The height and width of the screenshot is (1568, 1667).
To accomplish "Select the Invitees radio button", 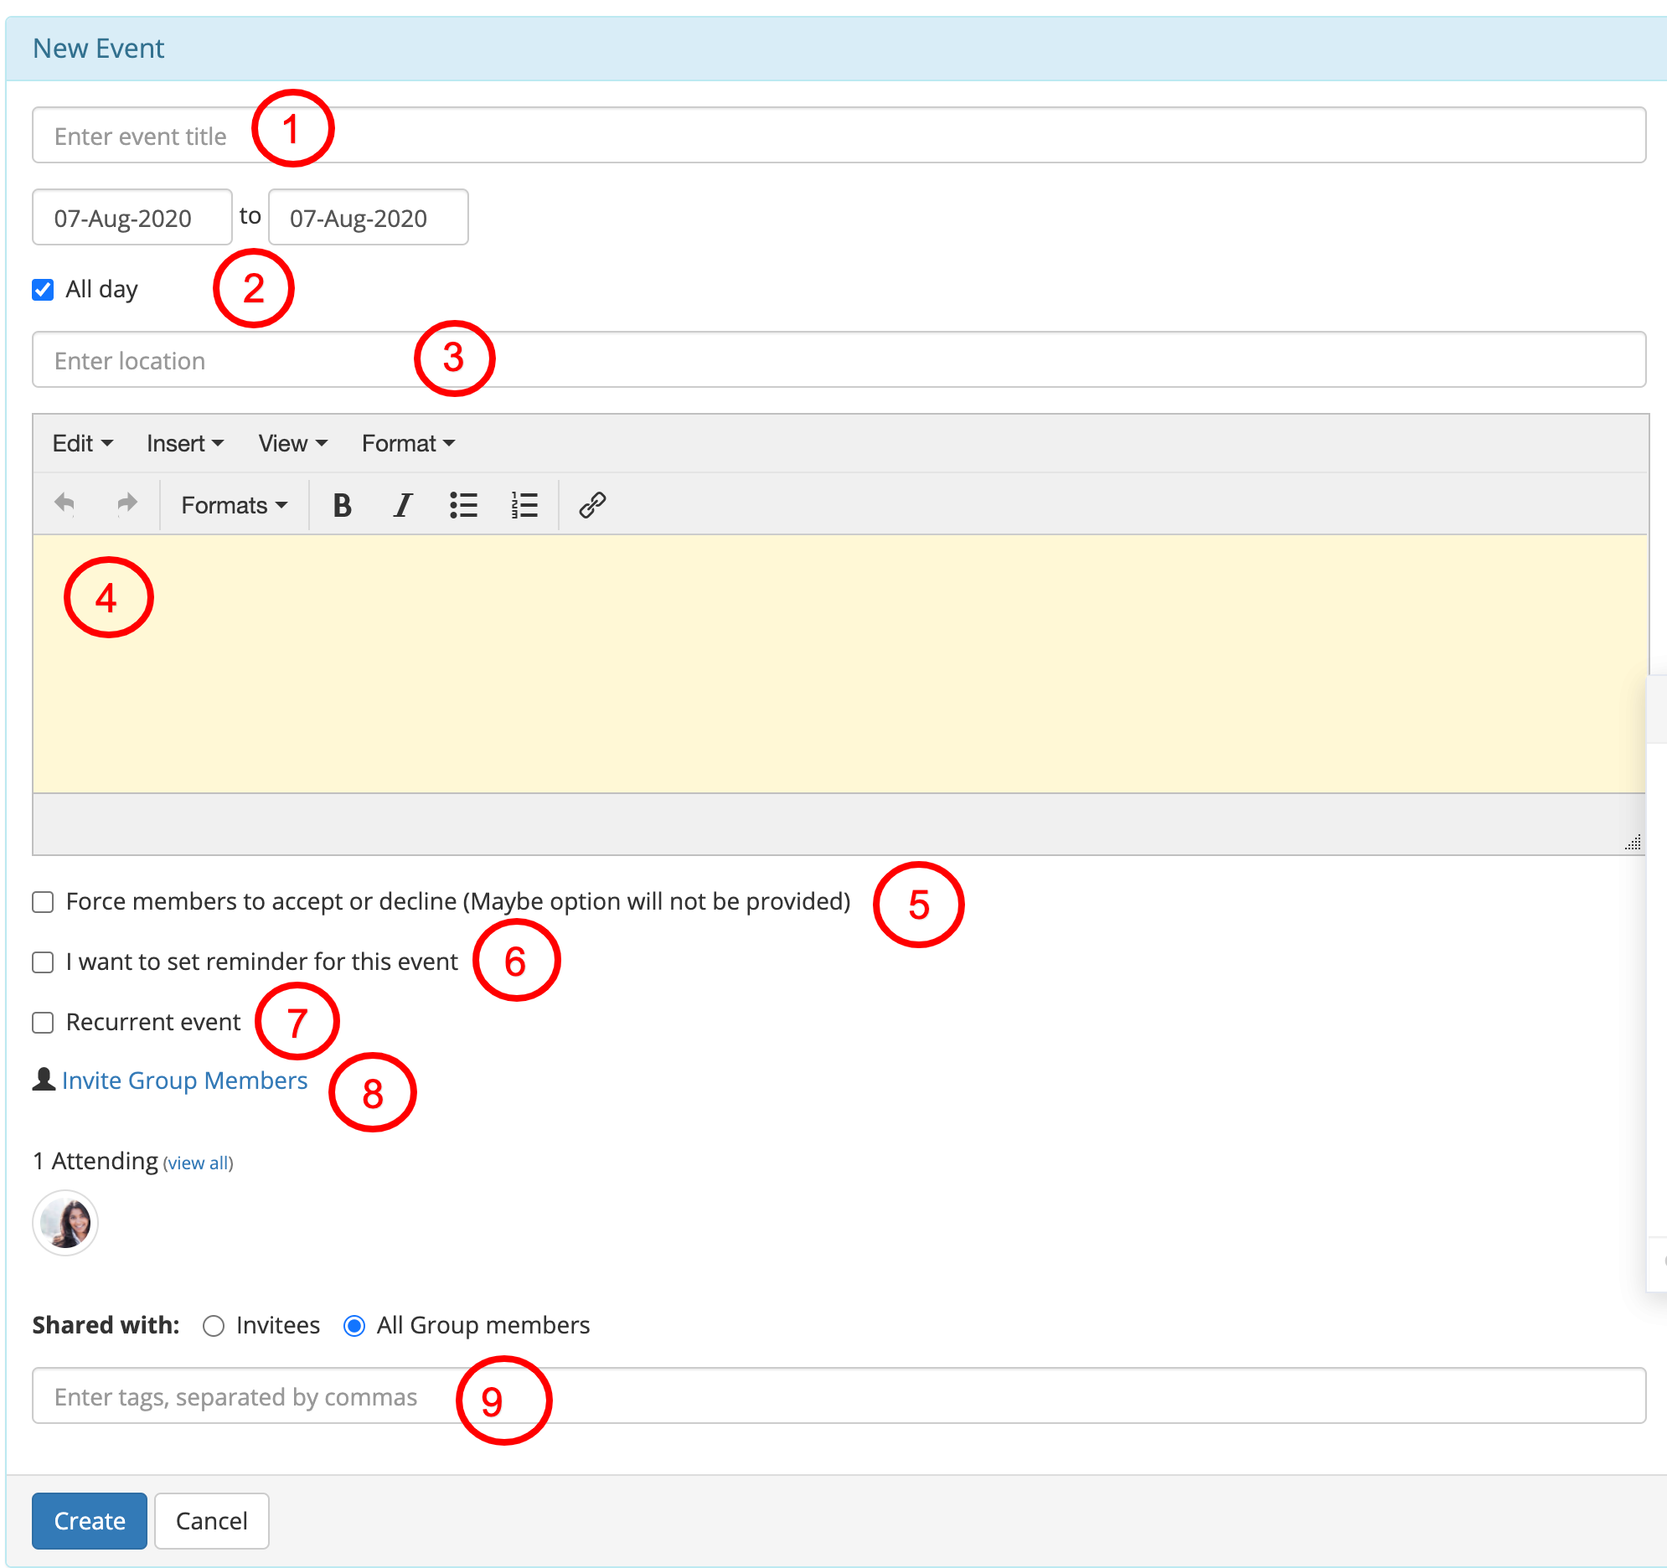I will point(214,1325).
